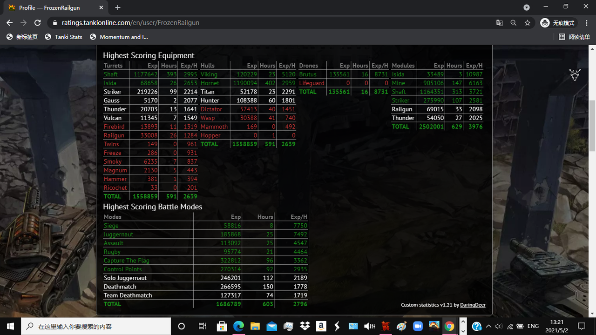Image resolution: width=596 pixels, height=335 pixels.
Task: Click the Lifeguard drone row
Action: coord(344,83)
